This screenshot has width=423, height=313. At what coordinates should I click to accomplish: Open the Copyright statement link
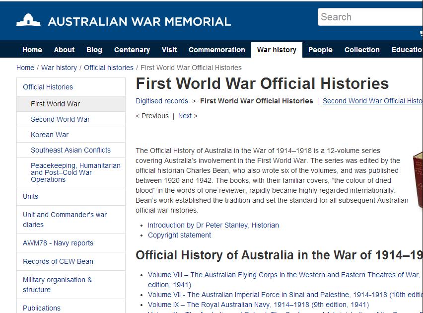point(179,235)
